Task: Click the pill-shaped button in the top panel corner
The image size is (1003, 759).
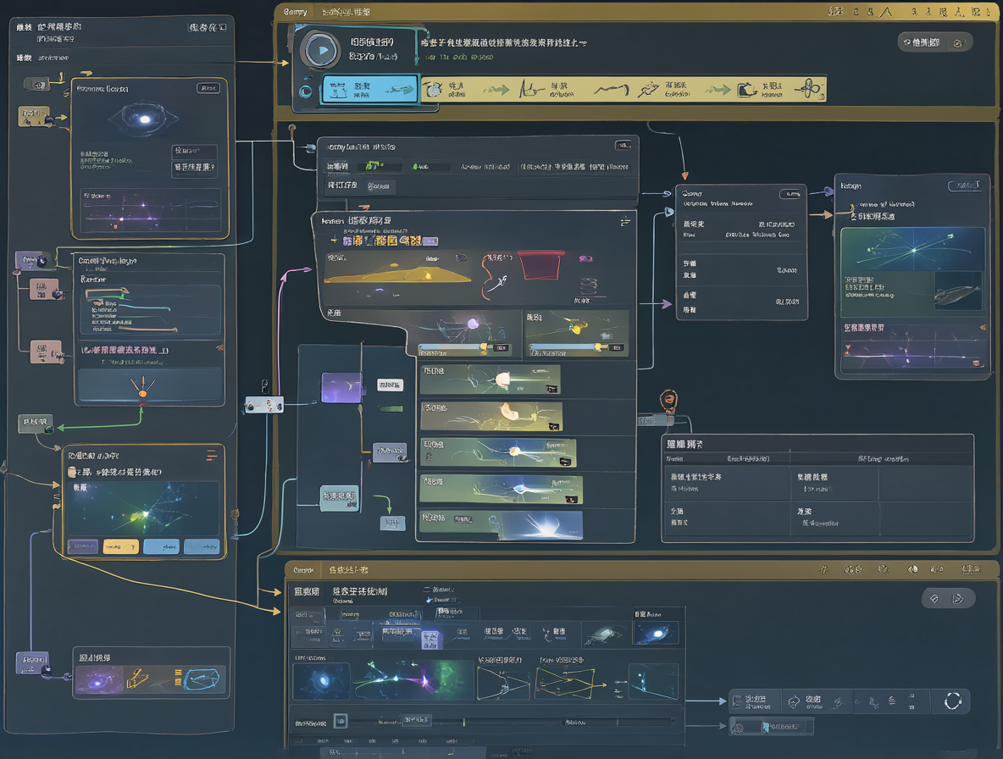Action: click(935, 42)
